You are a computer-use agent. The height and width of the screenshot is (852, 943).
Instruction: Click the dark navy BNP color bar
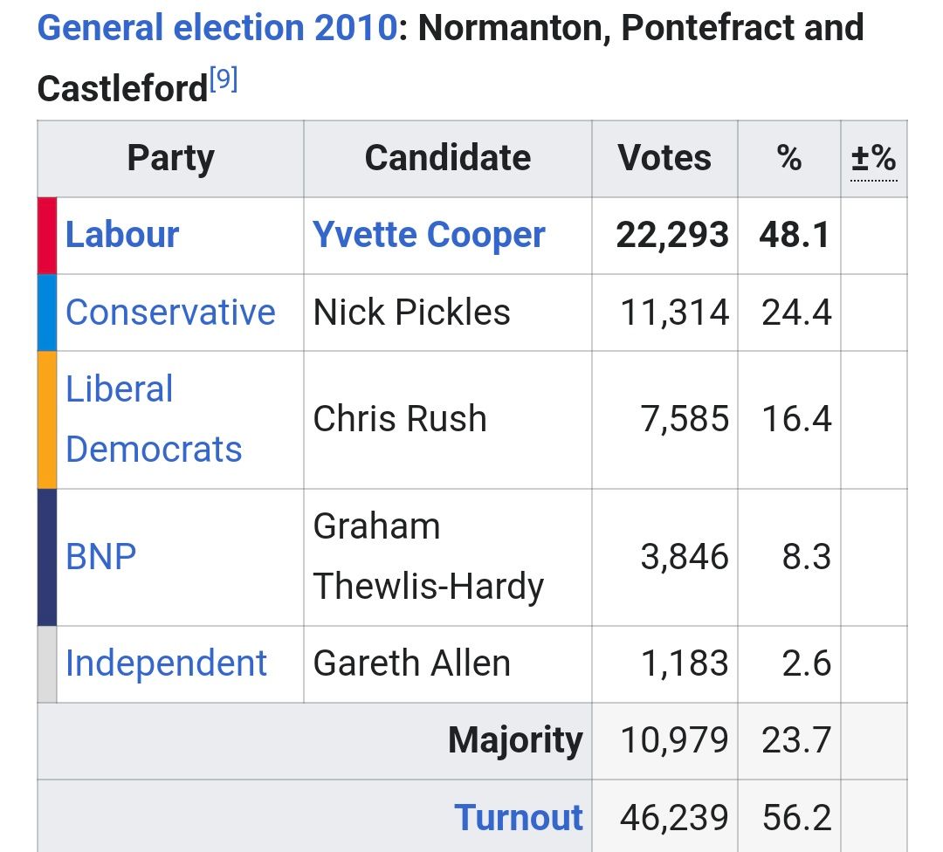coord(47,557)
